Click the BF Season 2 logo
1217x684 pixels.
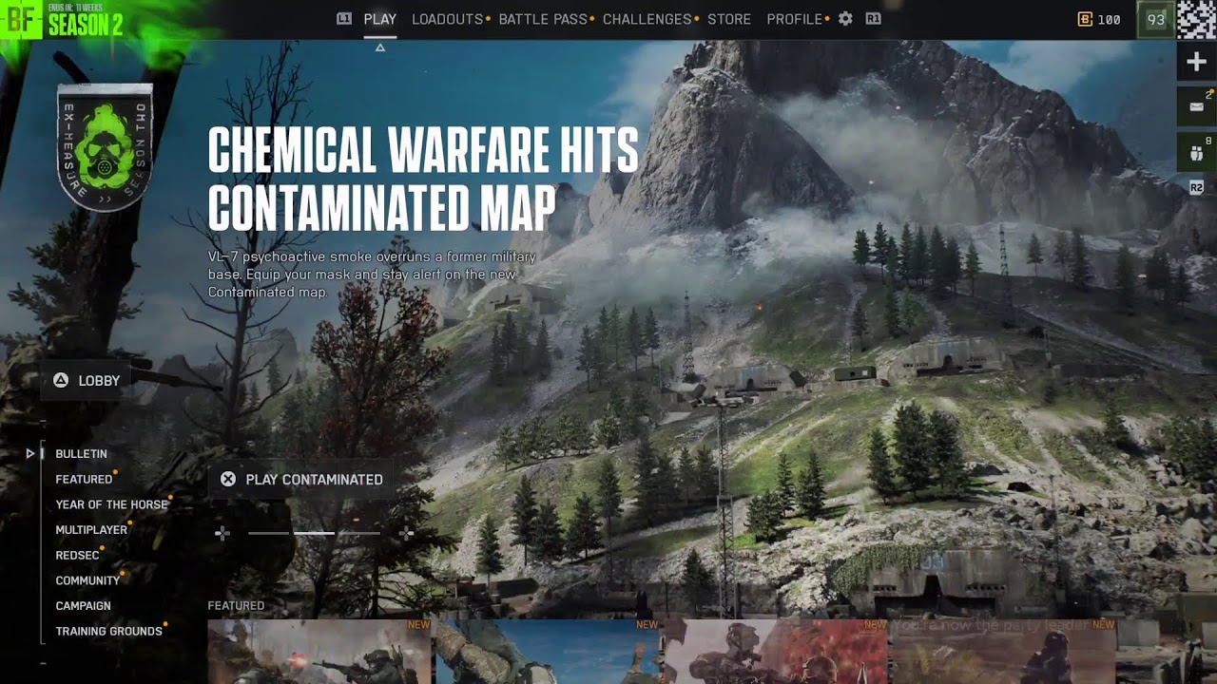click(63, 20)
